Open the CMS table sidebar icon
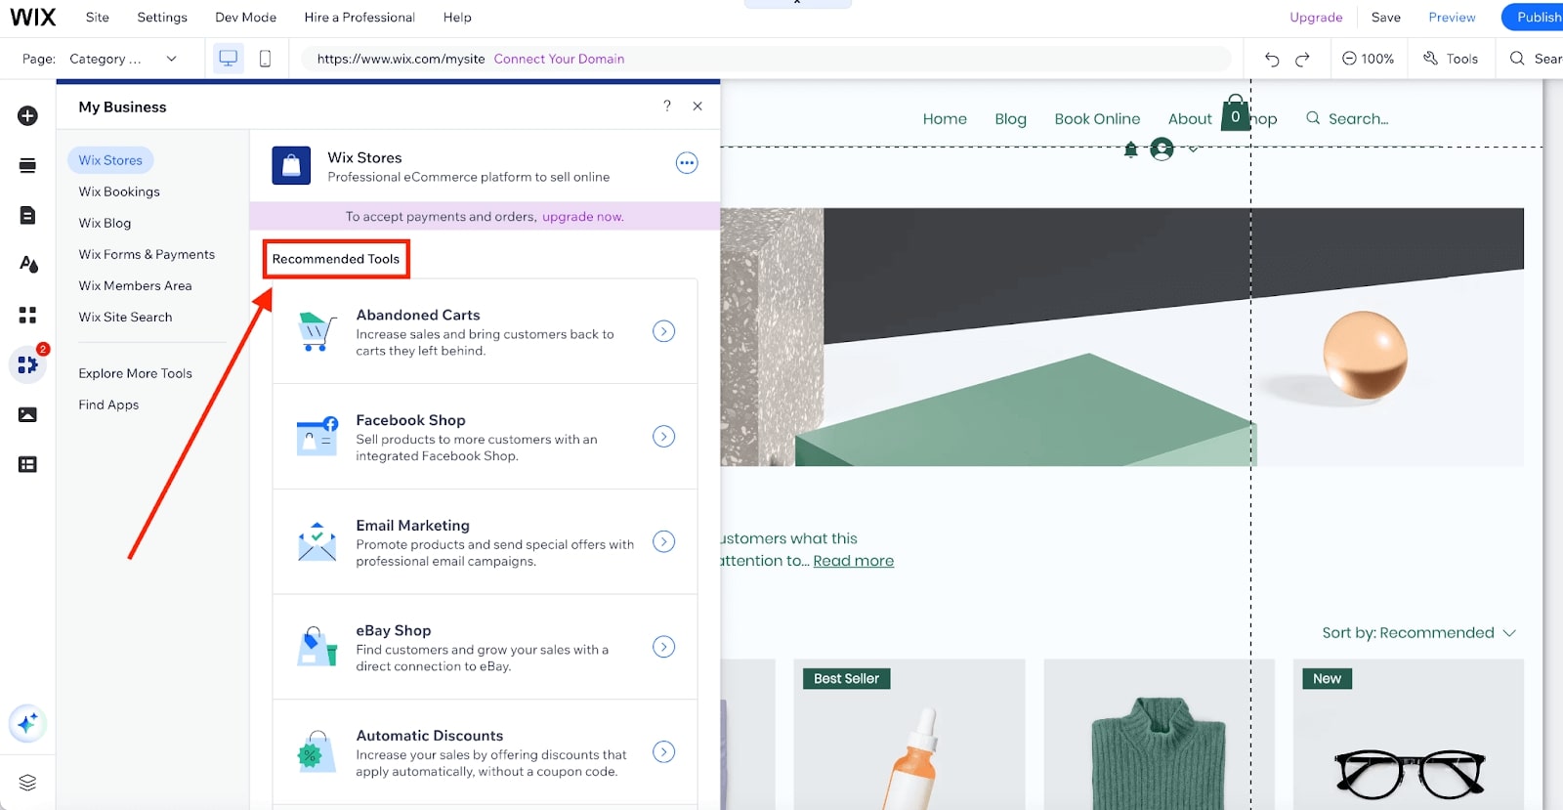This screenshot has height=810, width=1563. (x=27, y=464)
